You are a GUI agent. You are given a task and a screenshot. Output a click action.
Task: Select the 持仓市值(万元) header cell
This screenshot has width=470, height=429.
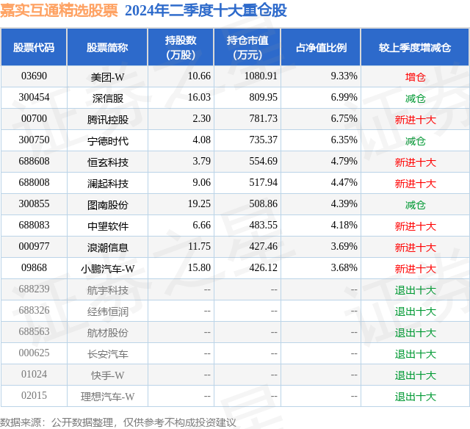247,47
